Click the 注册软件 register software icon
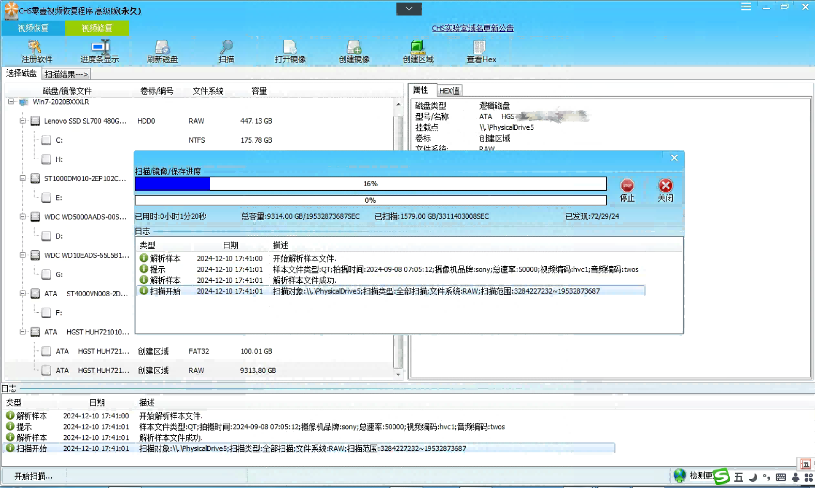 pyautogui.click(x=35, y=47)
